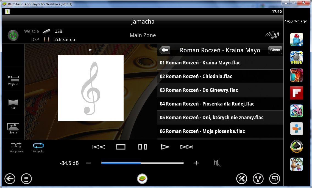Open the red dragon suggested app
312x188 pixels.
[x=296, y=75]
